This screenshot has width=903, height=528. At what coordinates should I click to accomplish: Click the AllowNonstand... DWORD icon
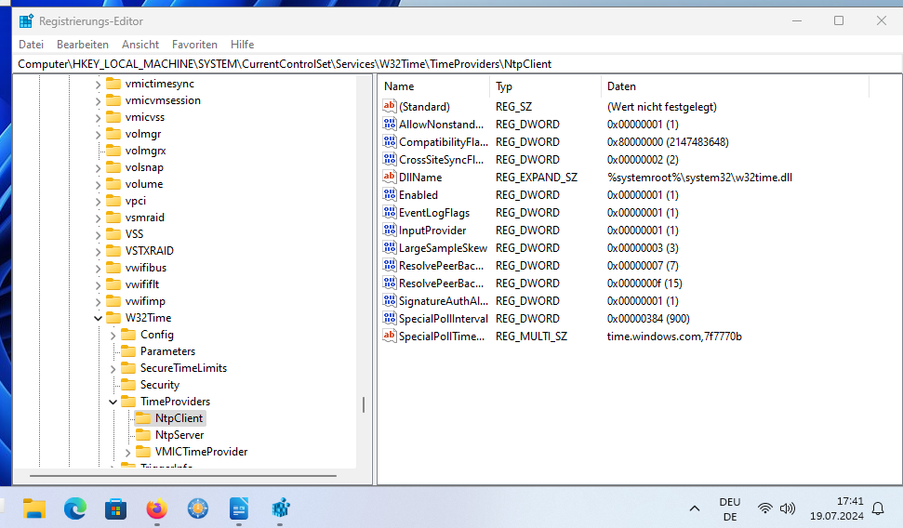click(x=390, y=124)
